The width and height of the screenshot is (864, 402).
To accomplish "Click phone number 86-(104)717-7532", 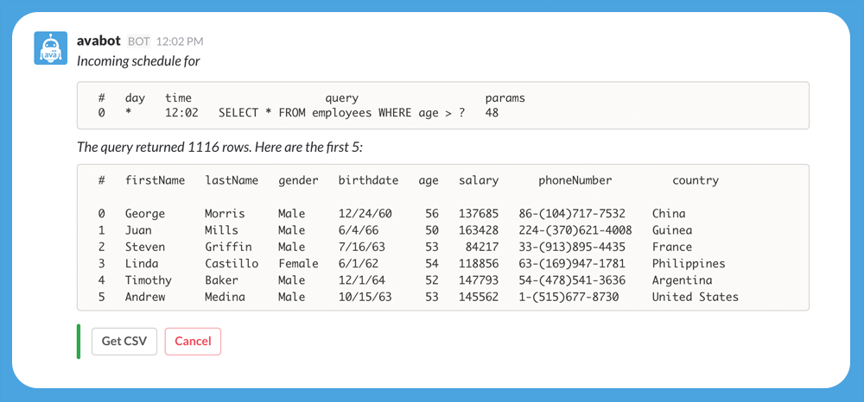I will [572, 213].
